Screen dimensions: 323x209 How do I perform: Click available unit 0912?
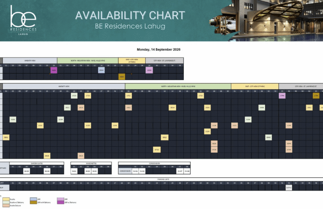[164, 137]
